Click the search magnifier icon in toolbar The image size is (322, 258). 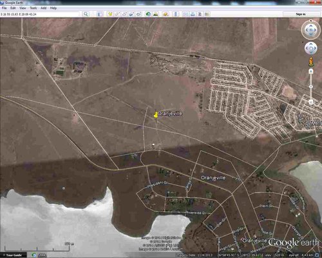86,14
